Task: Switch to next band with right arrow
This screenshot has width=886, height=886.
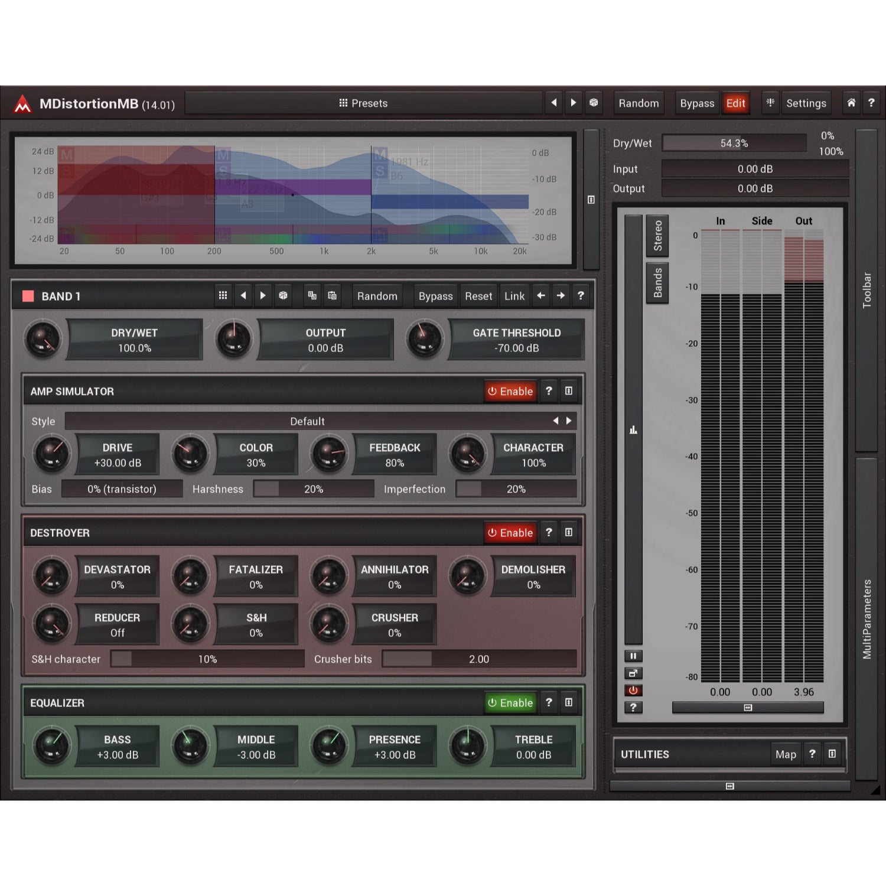Action: 561,295
